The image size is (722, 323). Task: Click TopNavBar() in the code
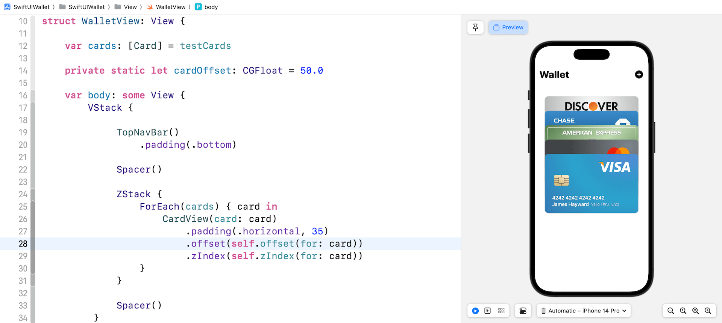pyautogui.click(x=148, y=132)
